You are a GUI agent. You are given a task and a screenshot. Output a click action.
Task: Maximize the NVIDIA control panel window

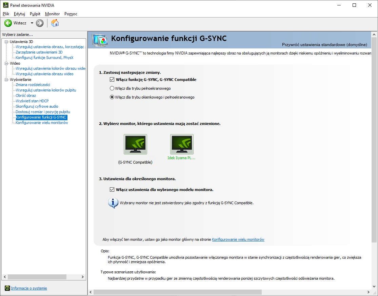click(354, 5)
